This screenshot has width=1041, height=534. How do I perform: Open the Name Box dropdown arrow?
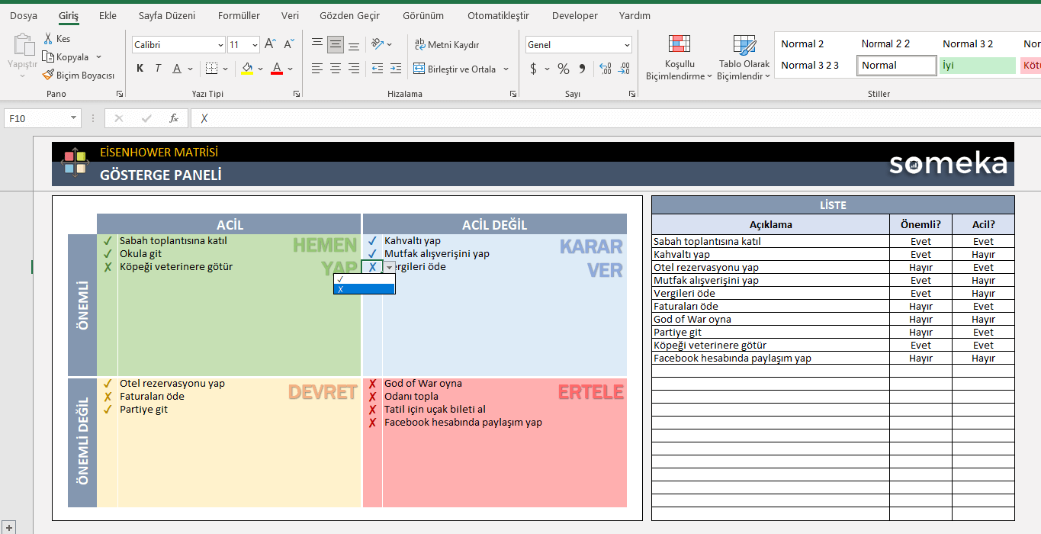(74, 118)
